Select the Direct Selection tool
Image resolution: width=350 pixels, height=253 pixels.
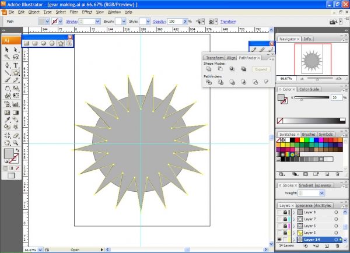point(15,50)
